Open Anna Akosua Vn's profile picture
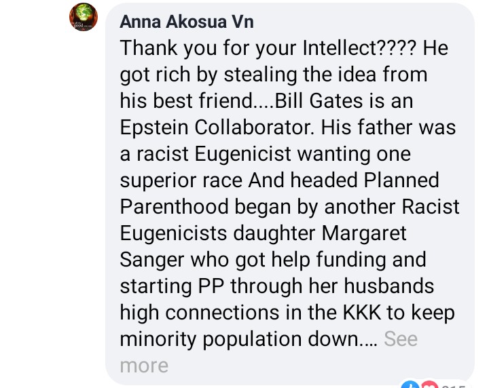The height and width of the screenshot is (388, 489). (84, 19)
